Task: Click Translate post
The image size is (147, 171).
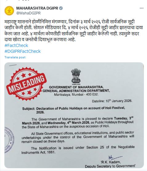Action: coord(15,57)
